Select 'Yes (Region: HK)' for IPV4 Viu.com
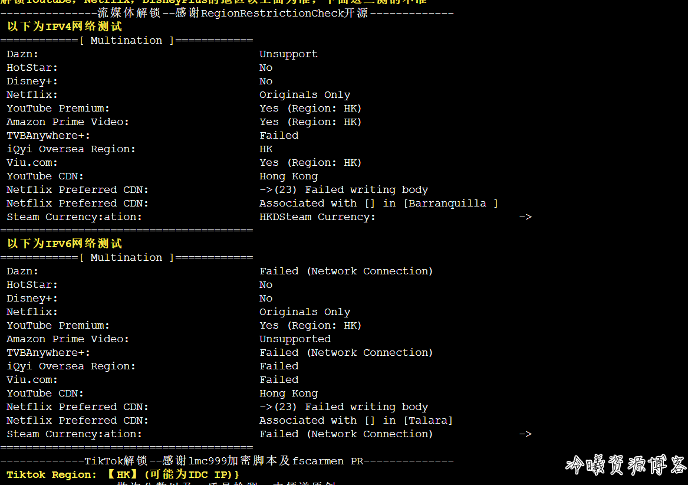The height and width of the screenshot is (485, 688). [x=311, y=163]
